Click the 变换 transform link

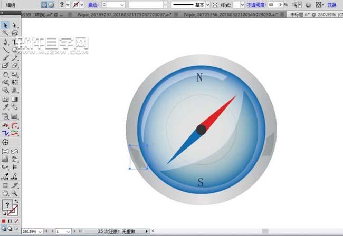(332, 5)
